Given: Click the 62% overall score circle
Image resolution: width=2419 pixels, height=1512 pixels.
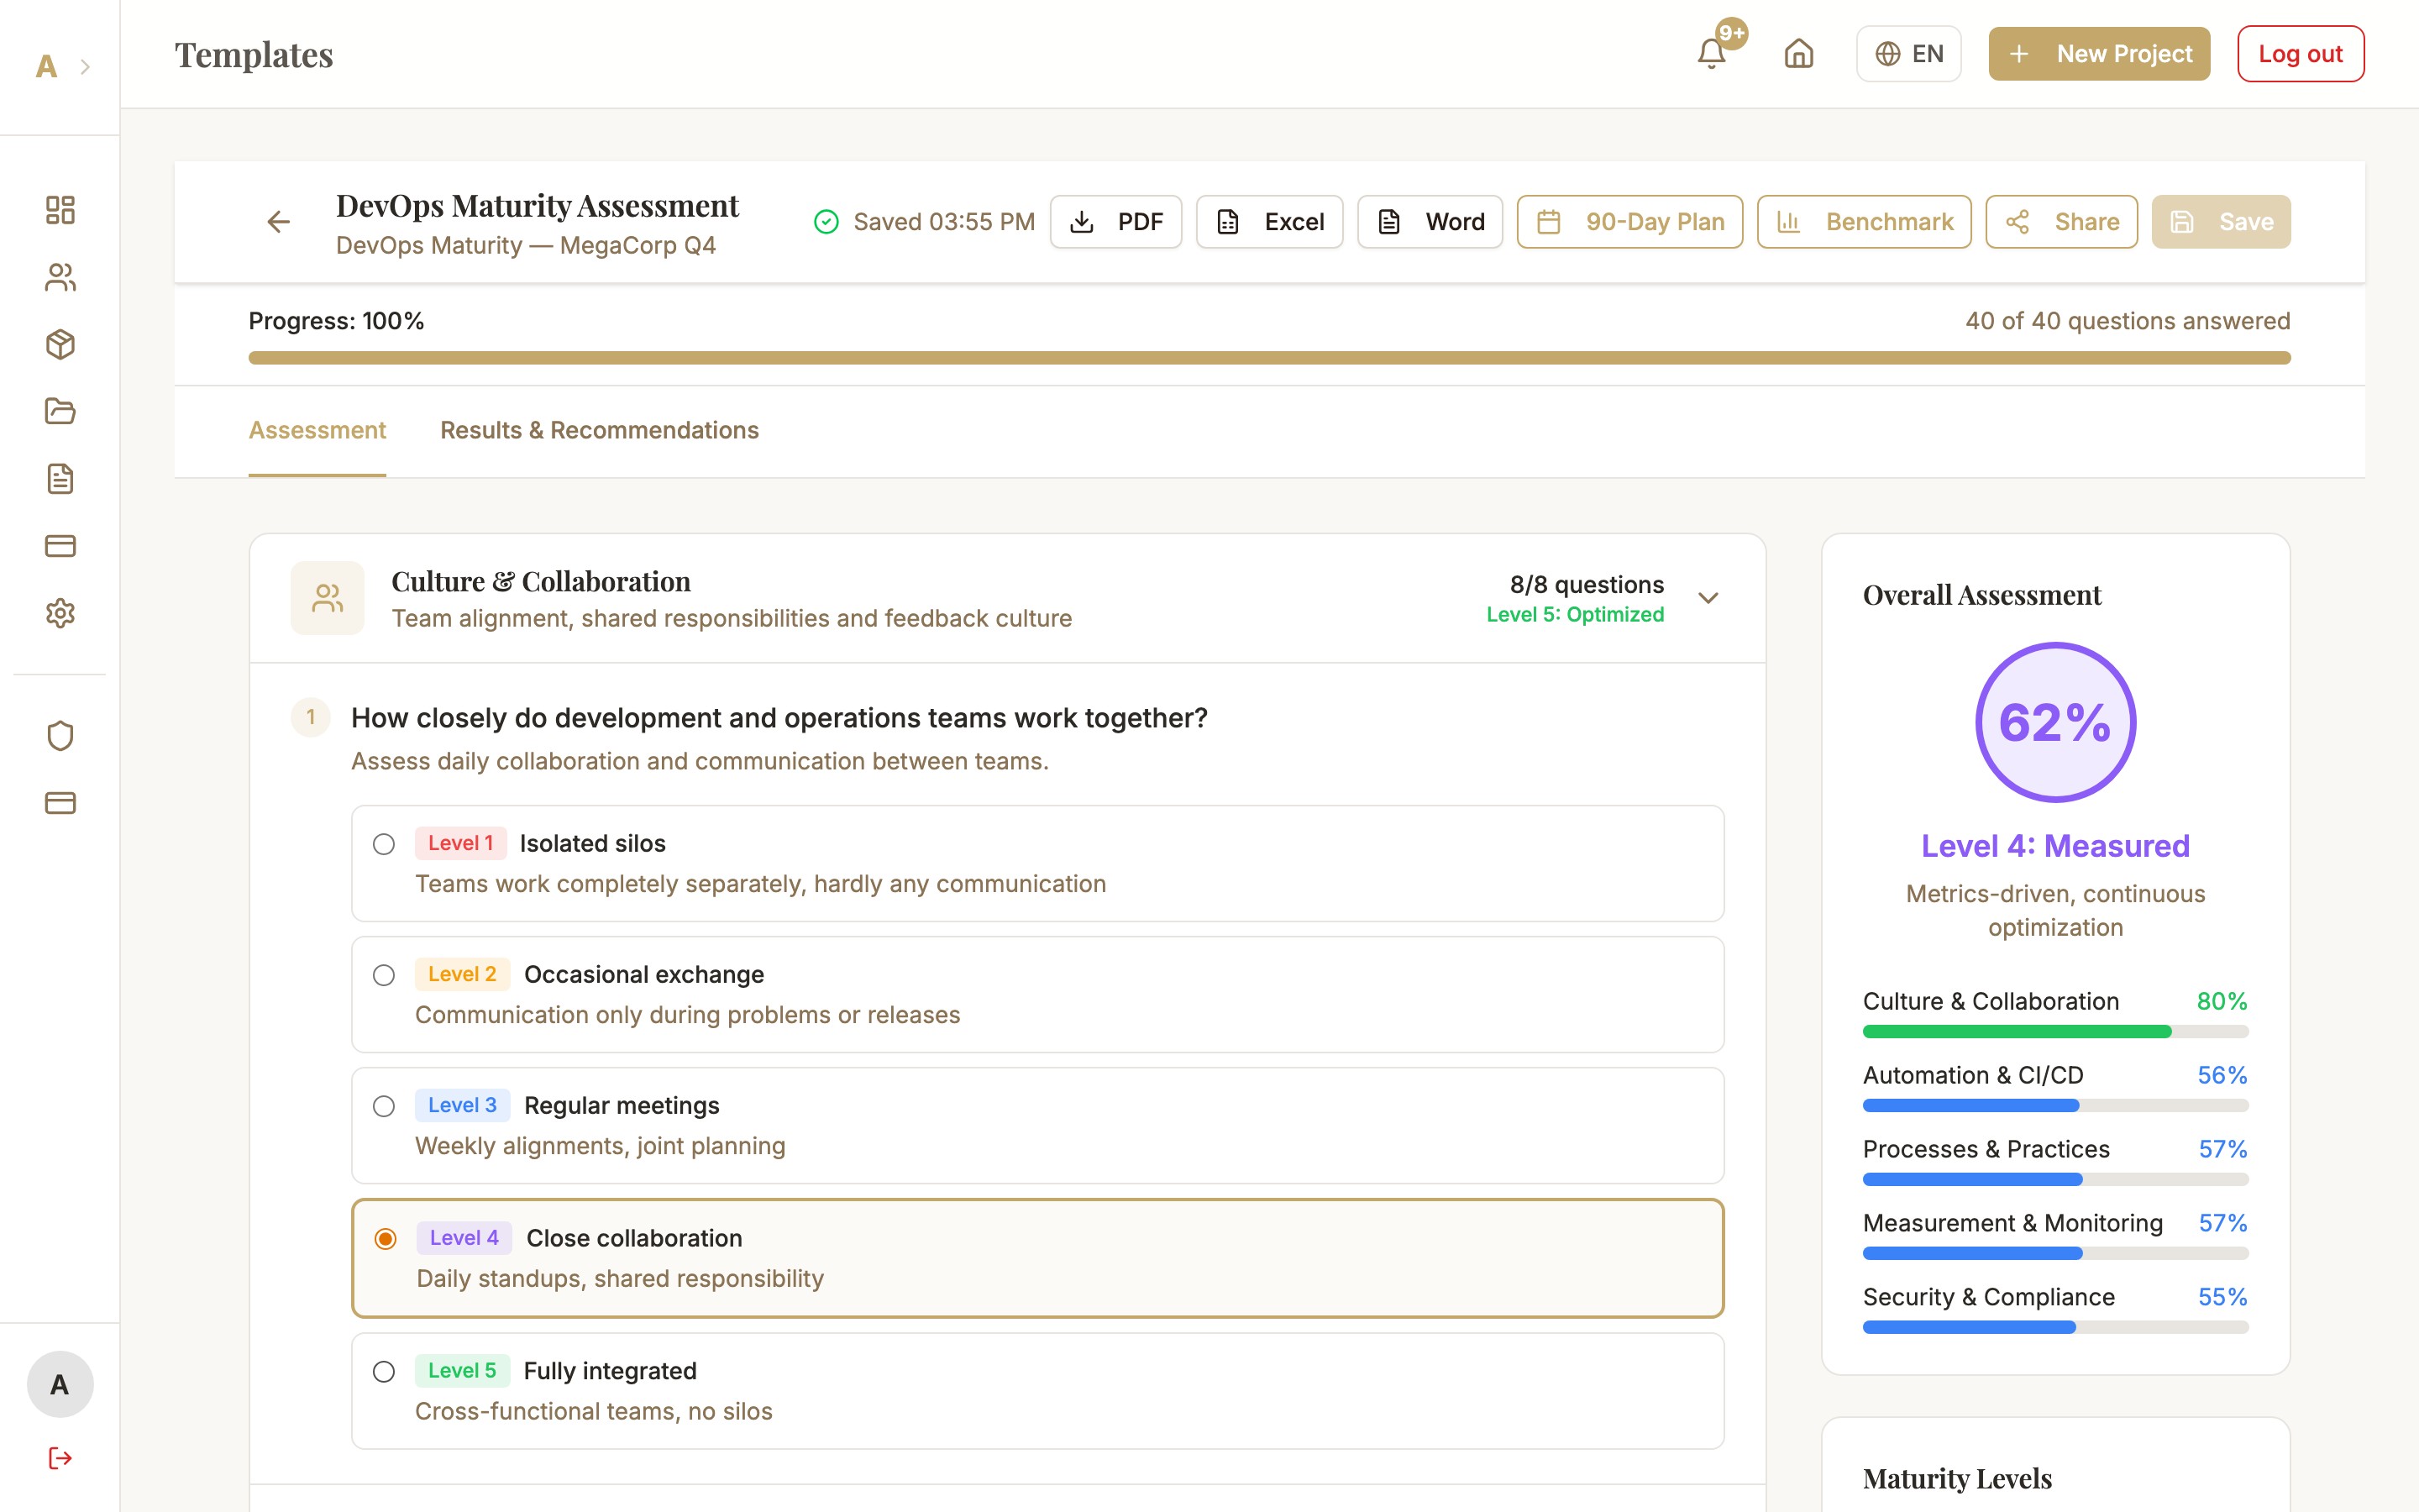Looking at the screenshot, I should tap(2055, 722).
